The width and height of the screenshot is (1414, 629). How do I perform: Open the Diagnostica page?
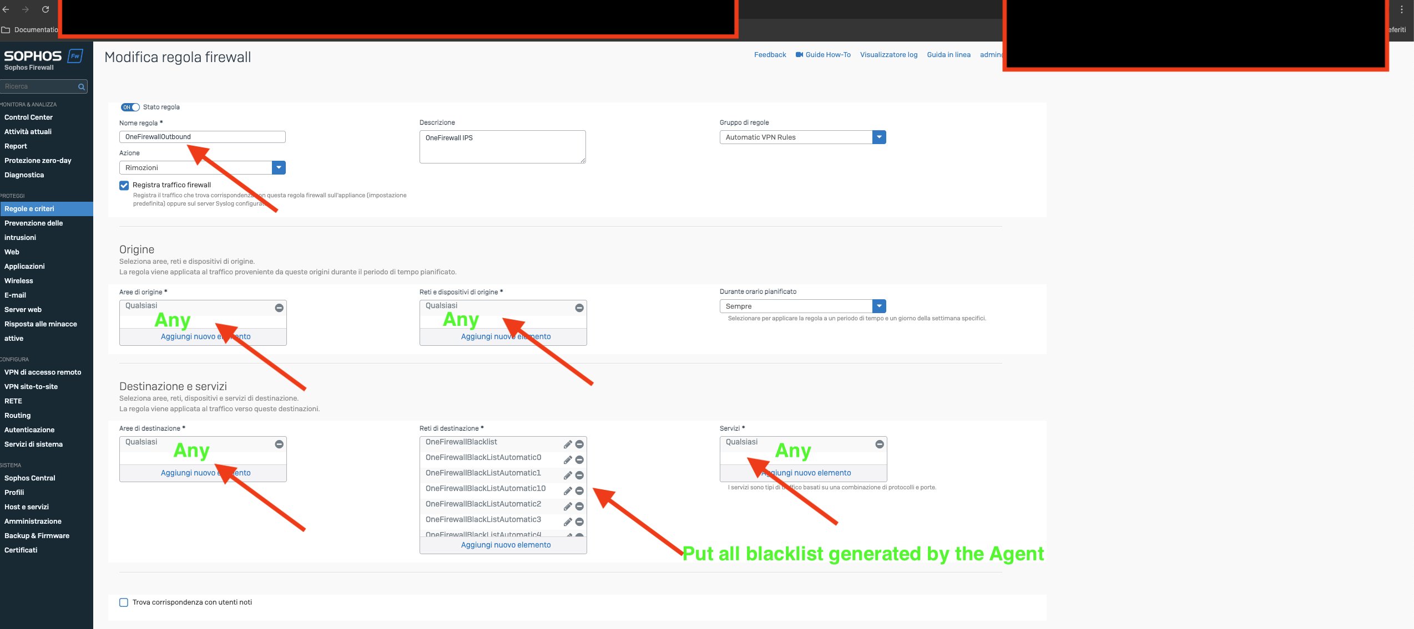tap(24, 175)
